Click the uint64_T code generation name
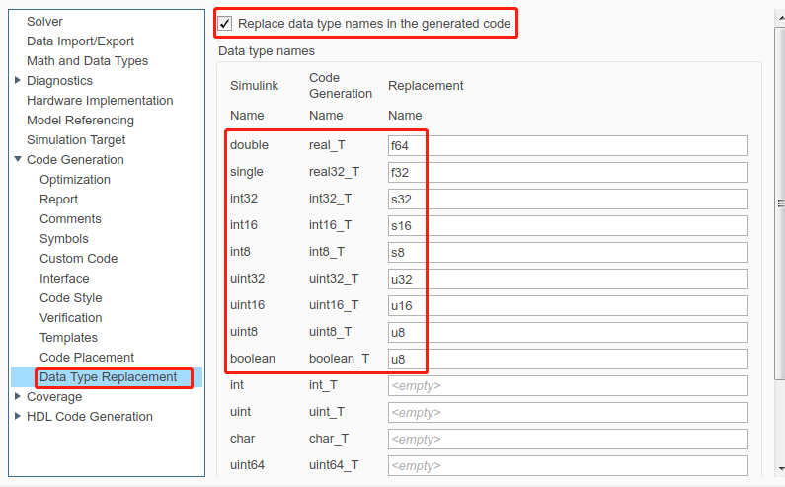The image size is (785, 487). [334, 465]
